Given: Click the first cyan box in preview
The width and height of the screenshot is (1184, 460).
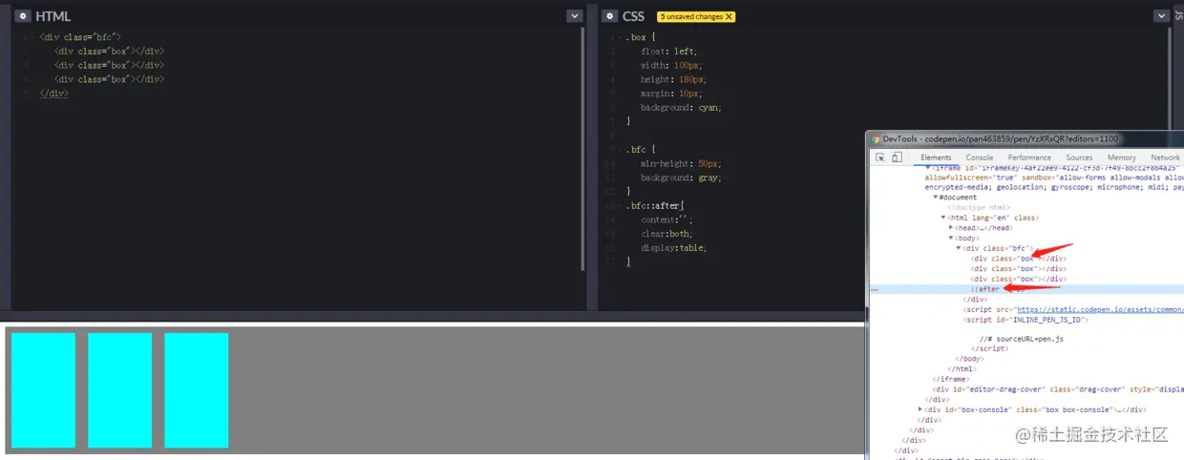Looking at the screenshot, I should tap(43, 390).
